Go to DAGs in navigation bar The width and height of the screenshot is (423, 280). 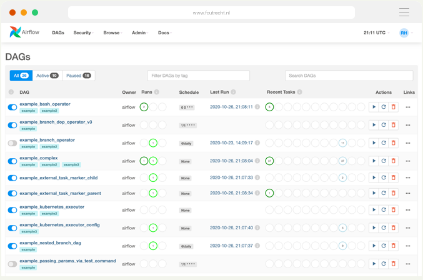(x=58, y=32)
